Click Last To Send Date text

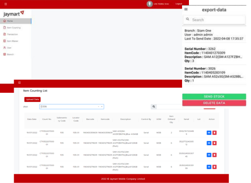tap(214, 39)
